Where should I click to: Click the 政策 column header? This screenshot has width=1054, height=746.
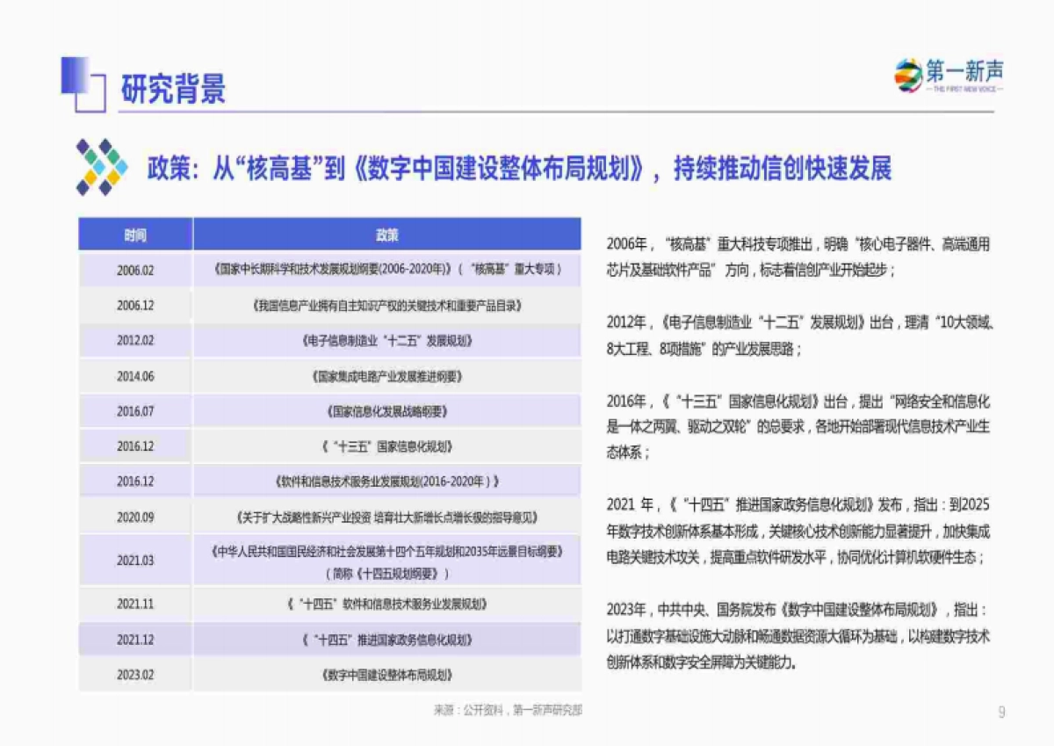pyautogui.click(x=386, y=235)
